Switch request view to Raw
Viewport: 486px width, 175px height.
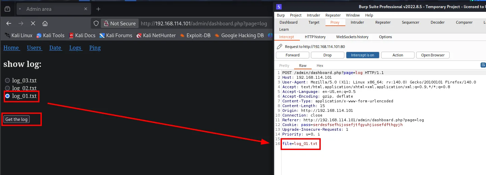(x=303, y=66)
